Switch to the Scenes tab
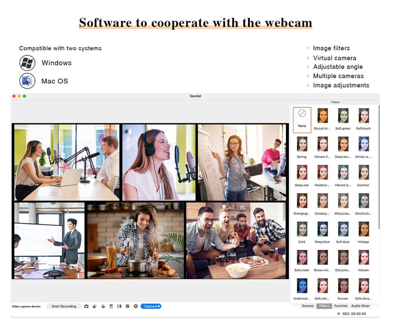The image size is (394, 323). (308, 306)
